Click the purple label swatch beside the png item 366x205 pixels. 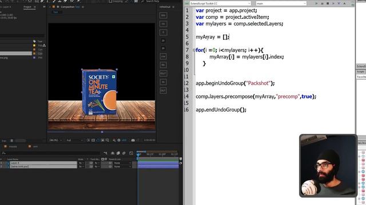tap(34, 58)
